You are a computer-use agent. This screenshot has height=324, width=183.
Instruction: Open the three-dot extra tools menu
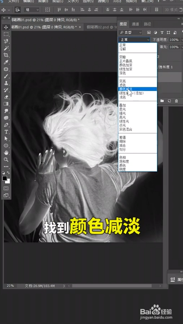[x=6, y=166]
